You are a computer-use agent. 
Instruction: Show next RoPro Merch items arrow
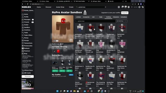(74, 66)
